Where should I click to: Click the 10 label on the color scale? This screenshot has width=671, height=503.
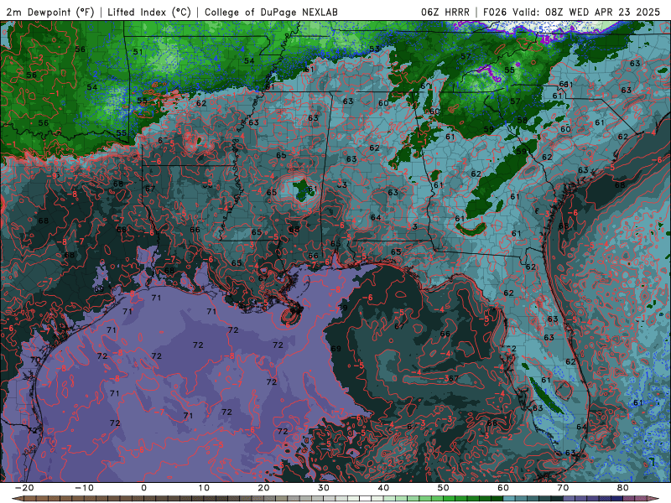point(204,488)
